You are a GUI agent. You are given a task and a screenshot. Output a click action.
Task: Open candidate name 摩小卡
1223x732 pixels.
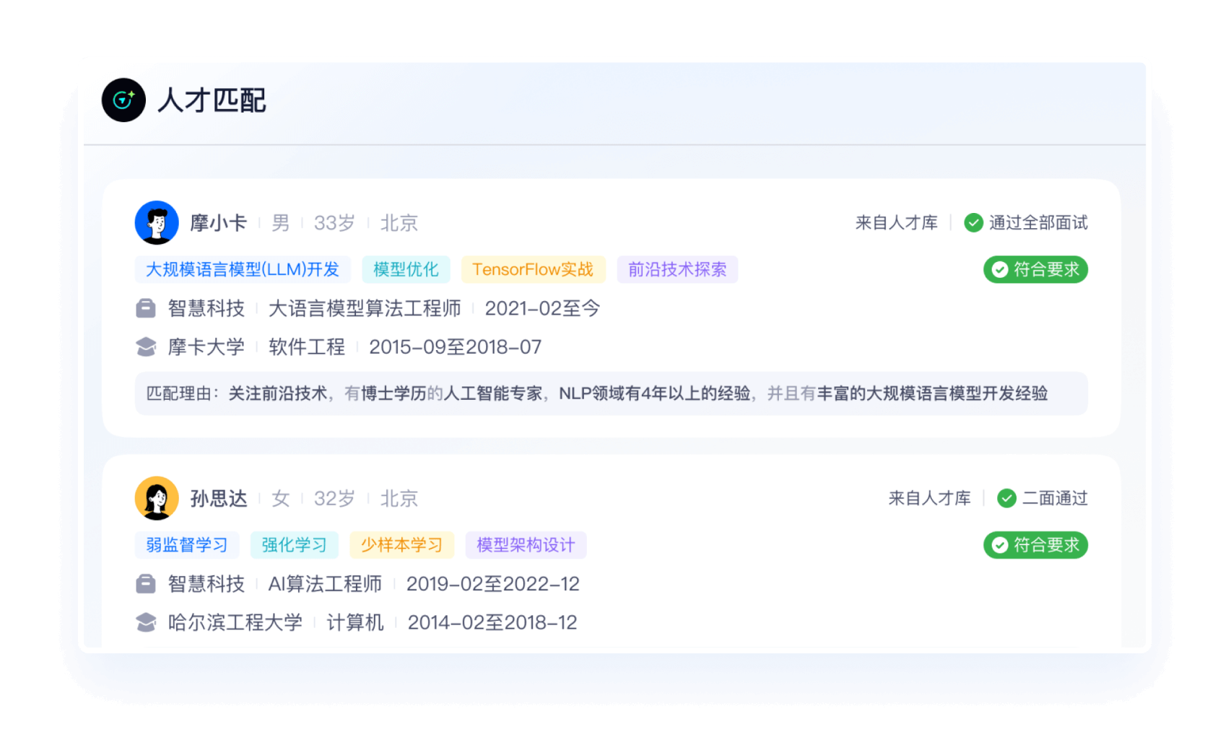click(218, 223)
